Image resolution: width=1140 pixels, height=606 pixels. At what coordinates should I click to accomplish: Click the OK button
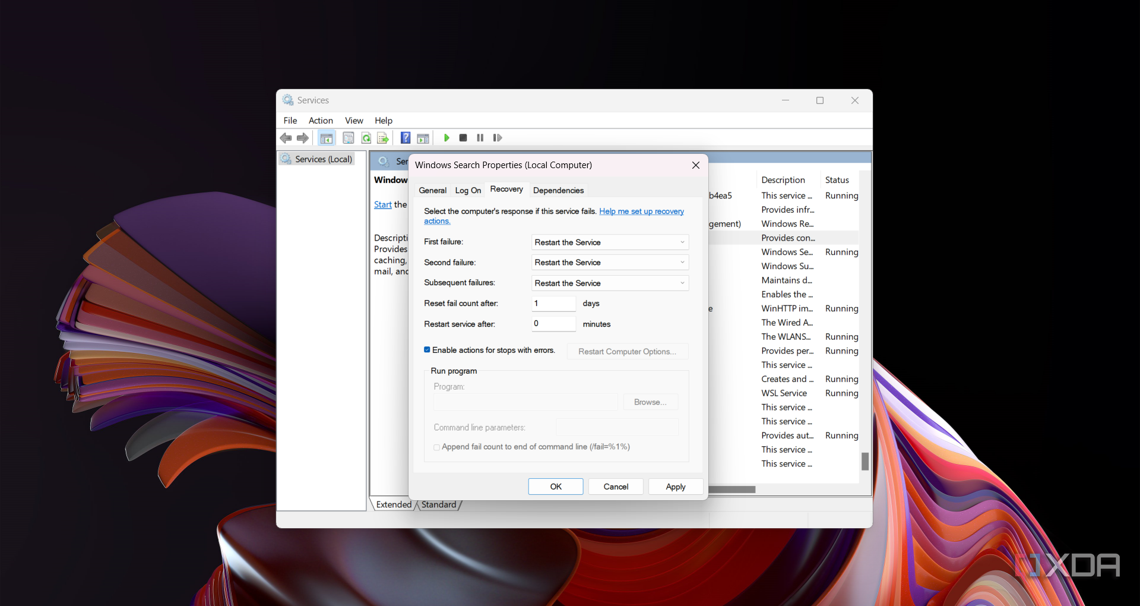point(556,487)
